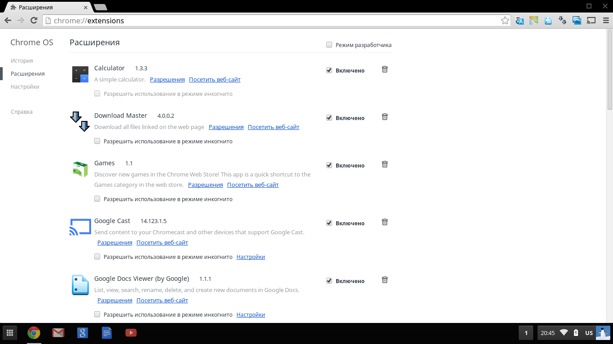Open Gmail from the shelf
This screenshot has height=344, width=613.
coord(58,333)
